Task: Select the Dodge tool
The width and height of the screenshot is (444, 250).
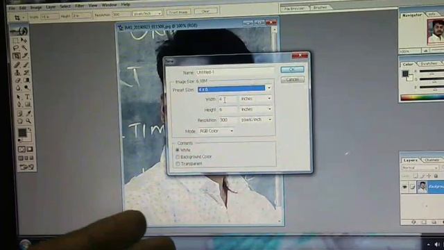Action: click(x=26, y=88)
